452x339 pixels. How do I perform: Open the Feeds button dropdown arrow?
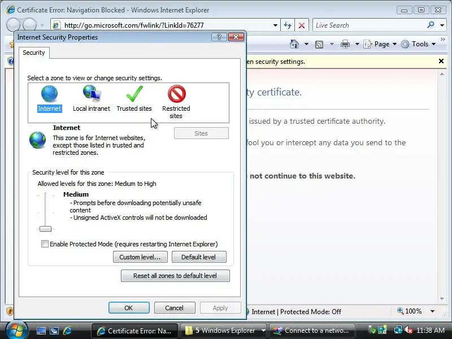coord(332,44)
